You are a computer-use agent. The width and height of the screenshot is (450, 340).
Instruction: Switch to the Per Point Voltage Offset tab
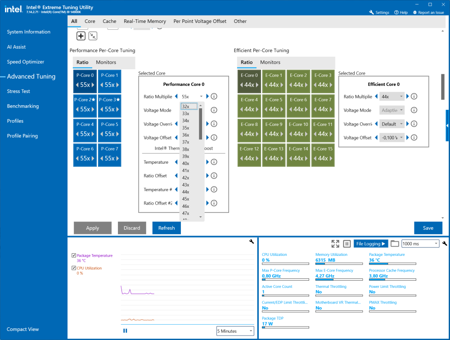200,21
